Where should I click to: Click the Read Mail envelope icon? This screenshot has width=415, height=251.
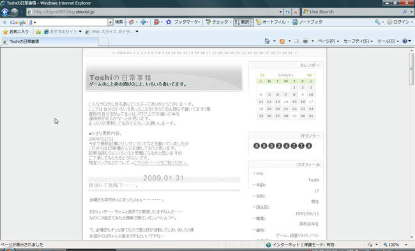(296, 41)
